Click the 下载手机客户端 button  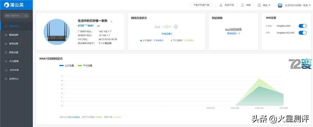click(x=201, y=5)
